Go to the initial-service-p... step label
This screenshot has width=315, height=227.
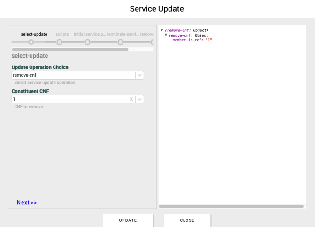click(x=89, y=34)
